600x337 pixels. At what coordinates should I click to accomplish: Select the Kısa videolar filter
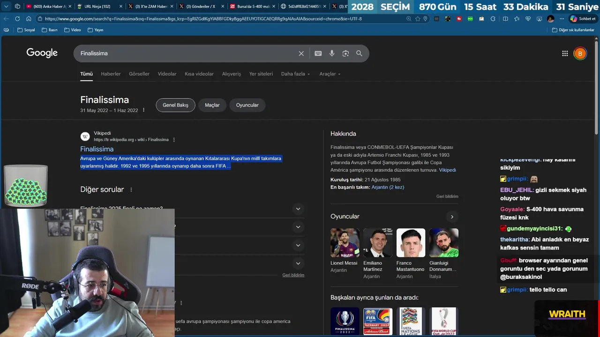[199, 74]
